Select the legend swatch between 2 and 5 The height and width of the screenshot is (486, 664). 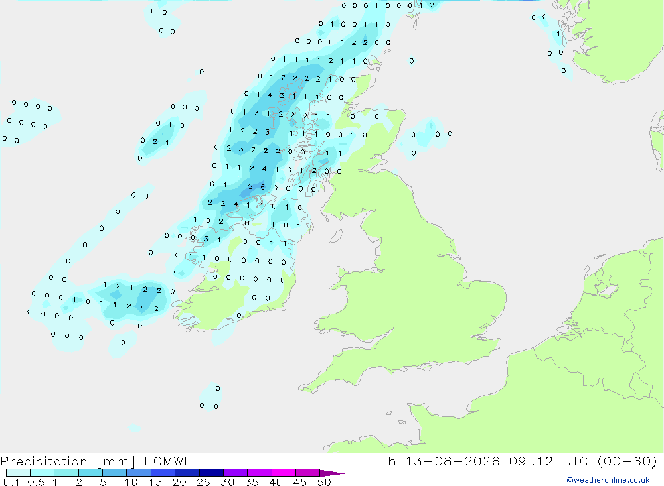click(x=90, y=473)
